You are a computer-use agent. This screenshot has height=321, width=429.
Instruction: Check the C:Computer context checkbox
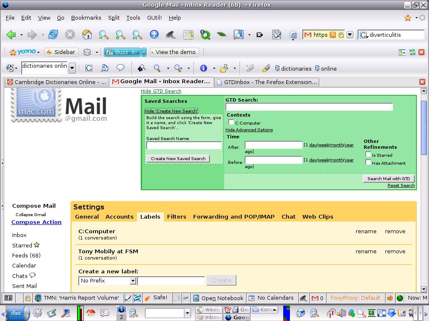pyautogui.click(x=231, y=122)
